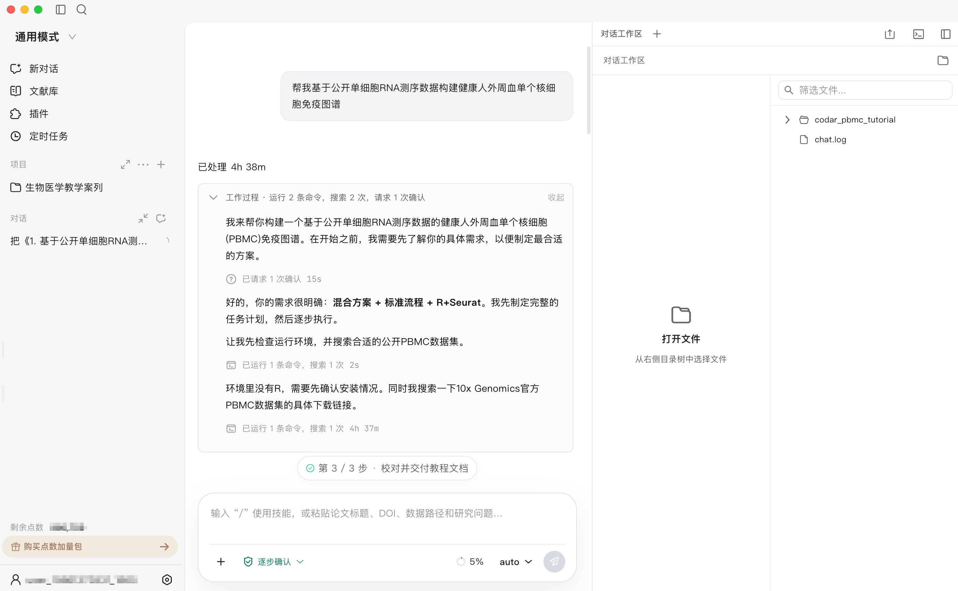This screenshot has height=591, width=958.
Task: Focus the chat message input field
Action: point(387,514)
